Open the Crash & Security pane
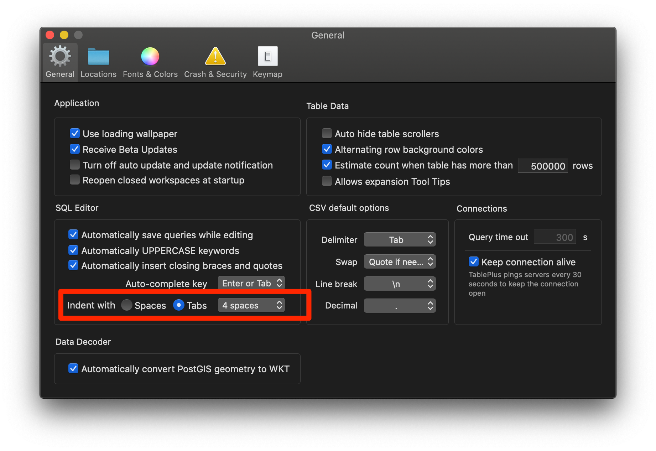Image resolution: width=656 pixels, height=451 pixels. coord(215,61)
